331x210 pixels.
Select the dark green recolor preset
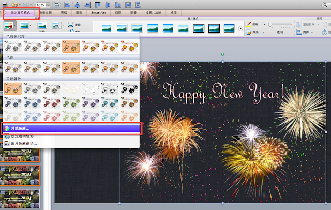tap(71, 103)
